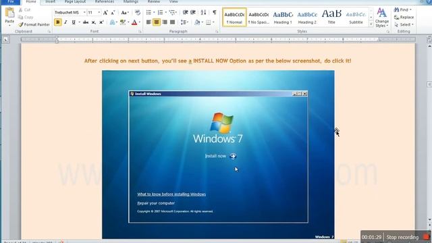Click the Find binoculars button
This screenshot has height=243, width=432.
(x=402, y=9)
